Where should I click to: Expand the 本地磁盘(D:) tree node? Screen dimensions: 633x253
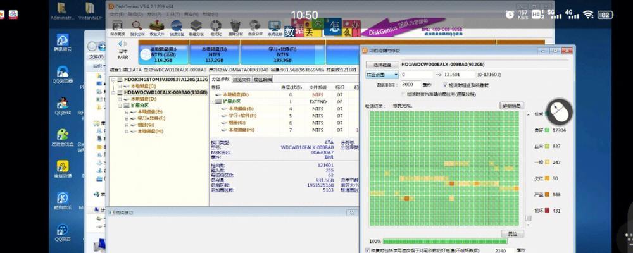coord(120,99)
